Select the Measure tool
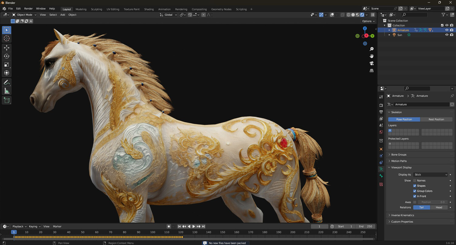 [6, 91]
